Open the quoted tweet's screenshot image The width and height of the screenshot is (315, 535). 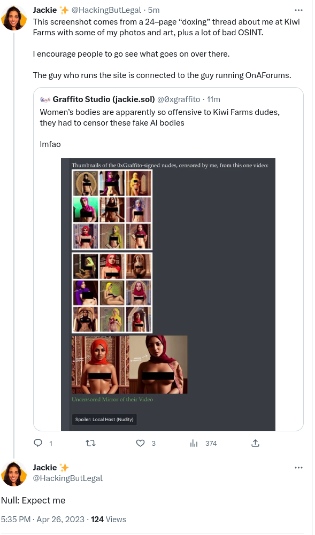(x=168, y=294)
